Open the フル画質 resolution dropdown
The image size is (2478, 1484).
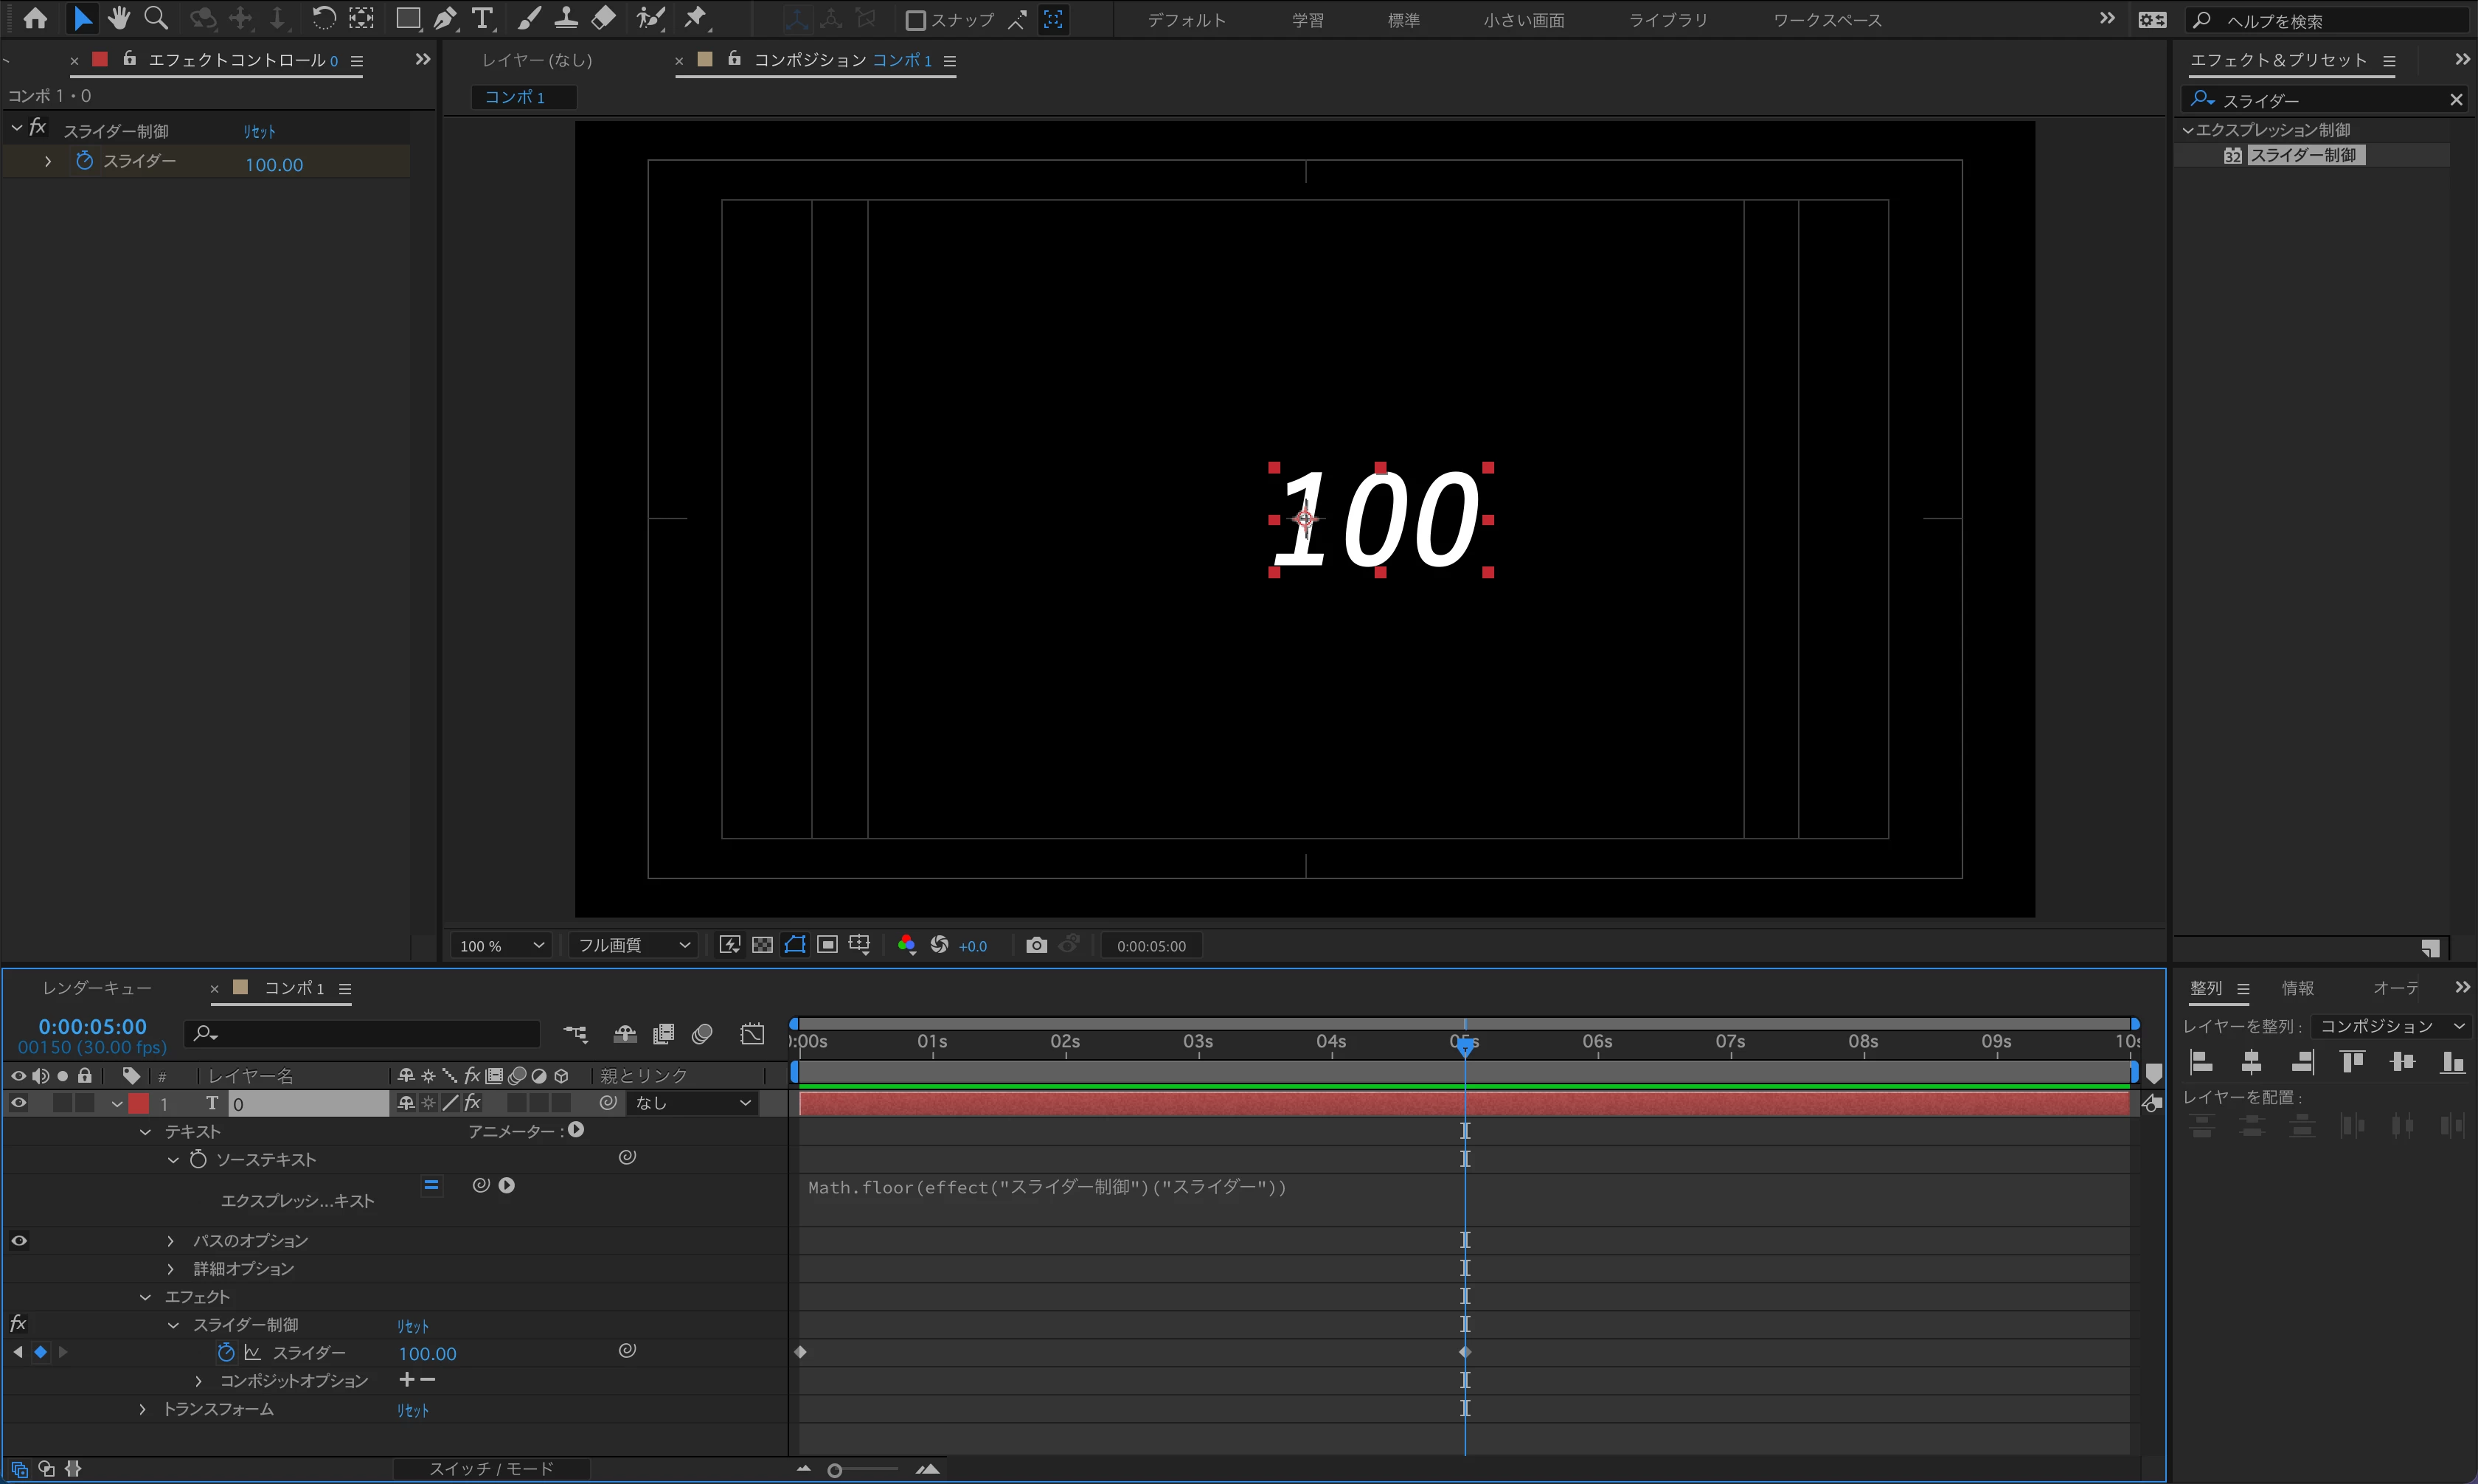[x=633, y=945]
